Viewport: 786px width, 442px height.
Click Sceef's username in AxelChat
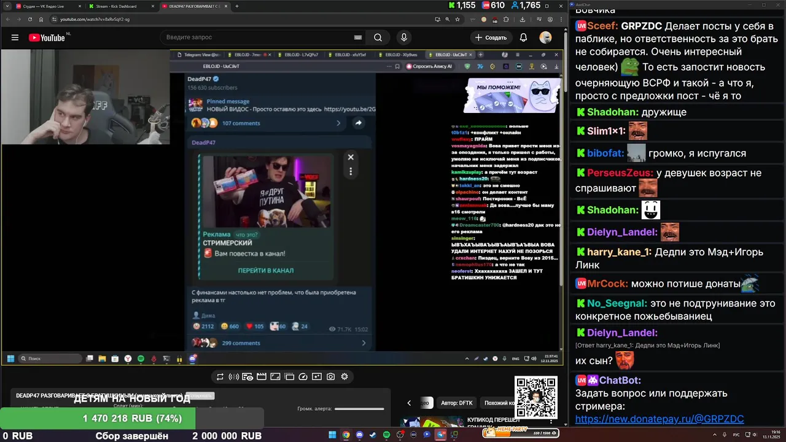point(602,26)
